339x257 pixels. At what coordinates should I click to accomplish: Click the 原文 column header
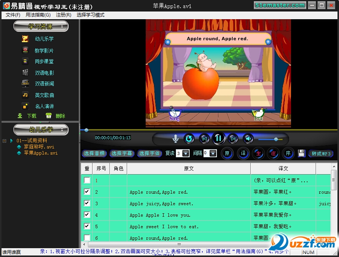(189, 168)
